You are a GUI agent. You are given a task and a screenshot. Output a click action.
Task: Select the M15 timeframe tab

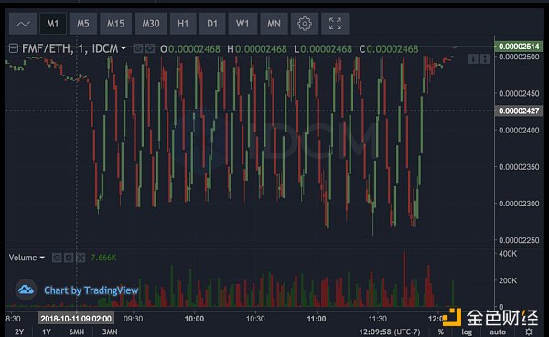(115, 24)
